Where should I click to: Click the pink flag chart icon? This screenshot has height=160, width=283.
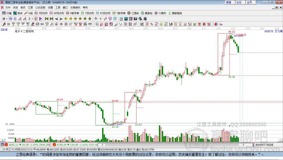(x=41, y=19)
